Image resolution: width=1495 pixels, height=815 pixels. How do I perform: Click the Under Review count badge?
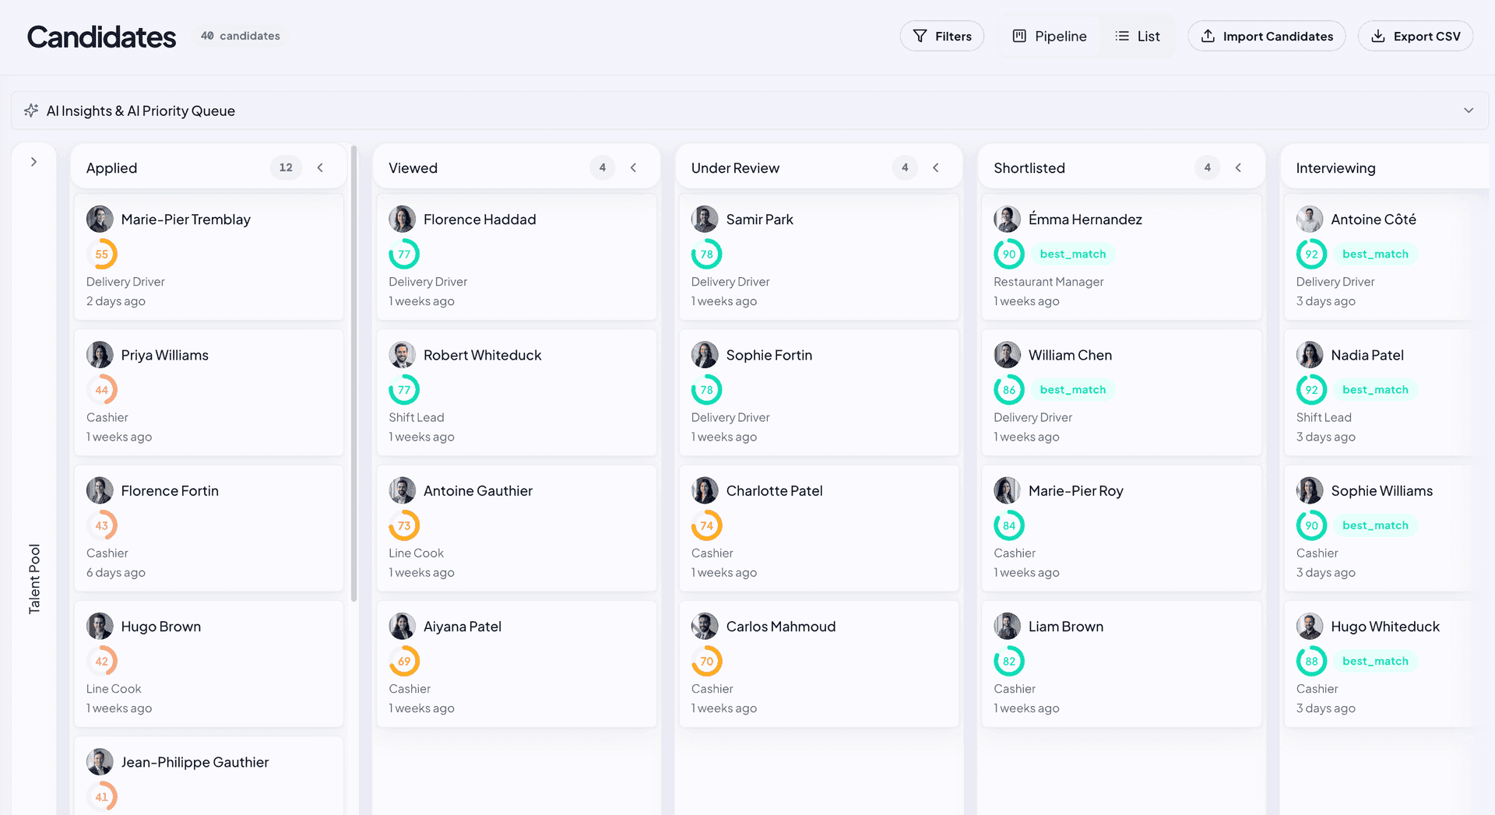(x=905, y=167)
